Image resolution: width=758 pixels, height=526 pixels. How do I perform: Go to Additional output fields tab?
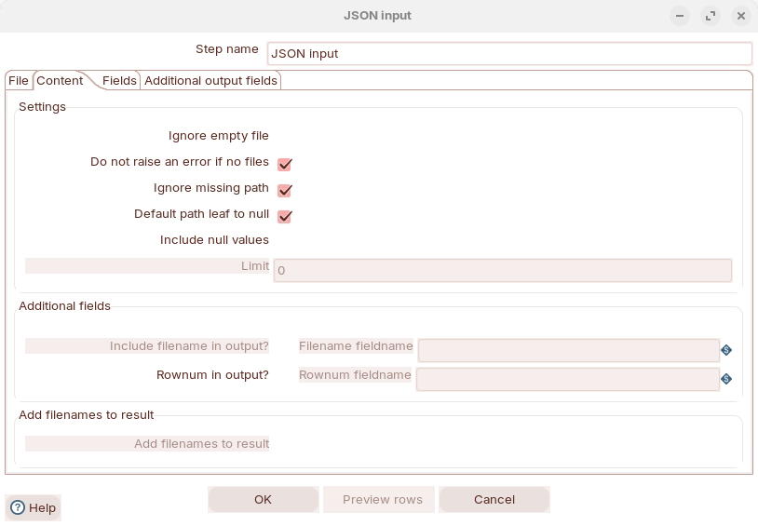pos(210,81)
